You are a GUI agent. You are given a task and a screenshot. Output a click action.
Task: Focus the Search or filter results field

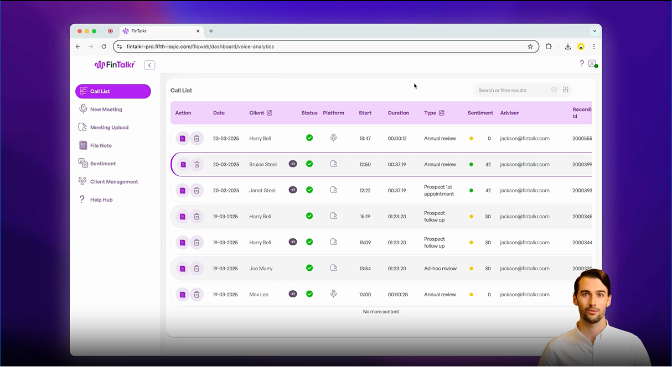click(512, 90)
